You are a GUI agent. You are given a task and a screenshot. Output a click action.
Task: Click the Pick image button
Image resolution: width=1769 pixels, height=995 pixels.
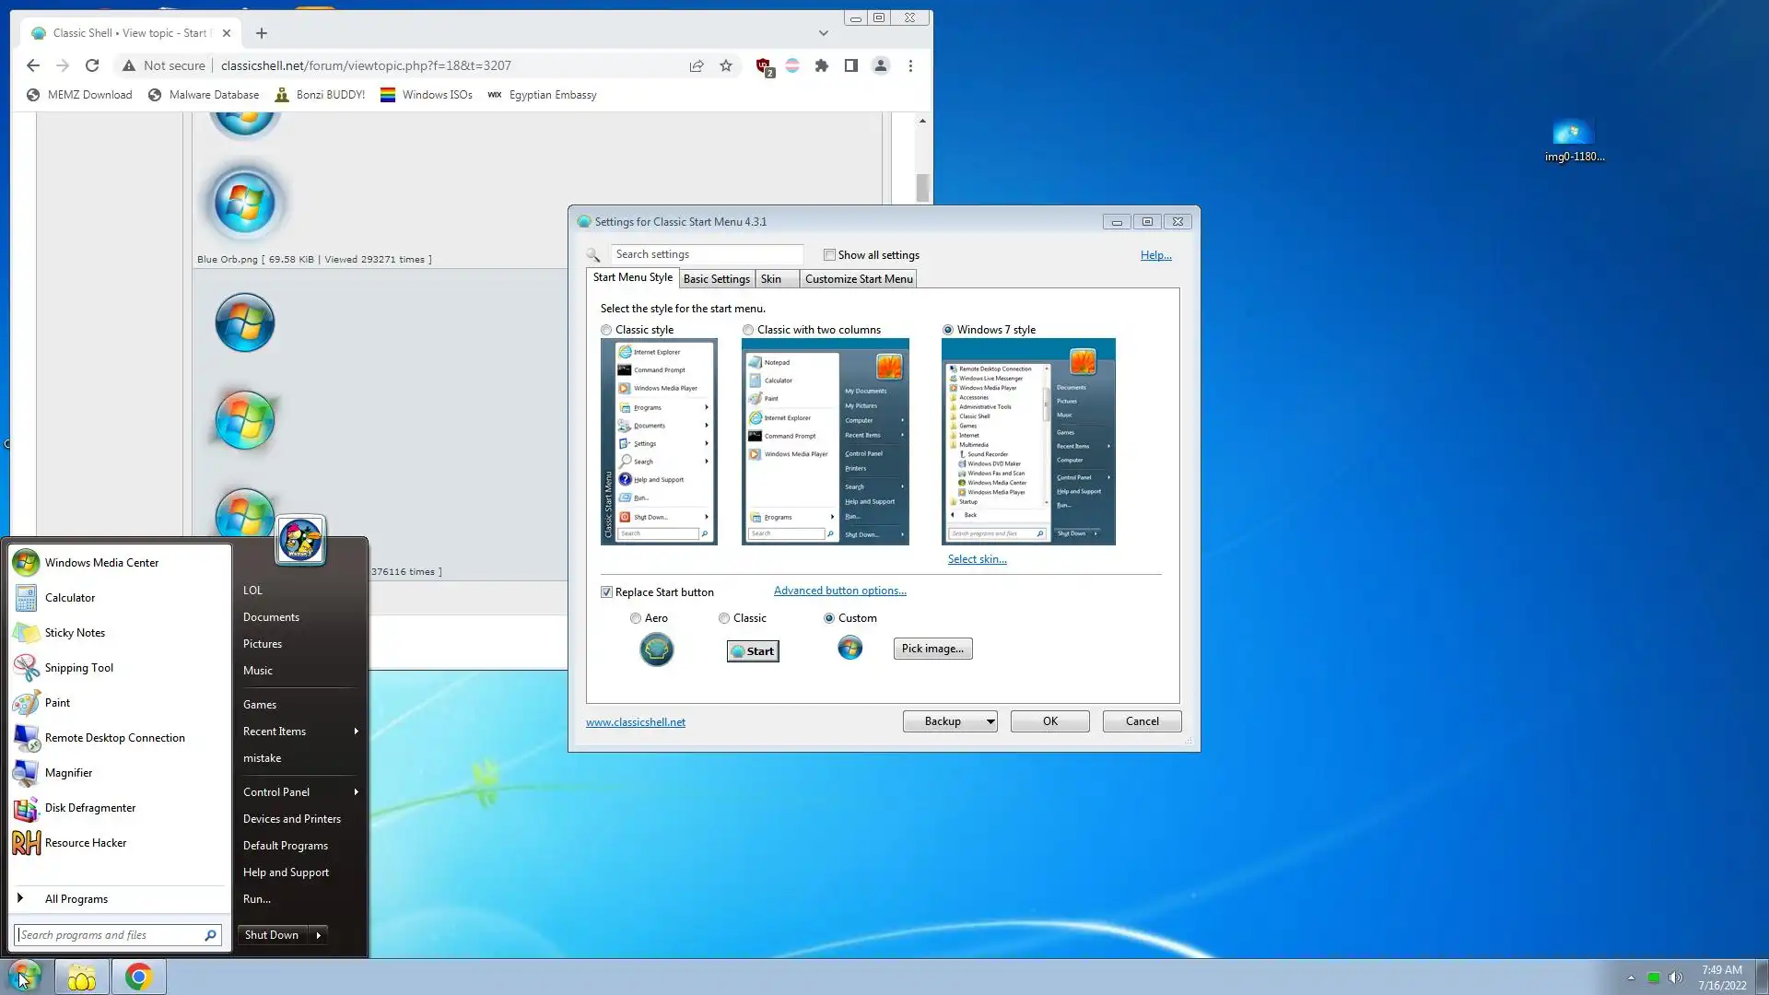(932, 649)
